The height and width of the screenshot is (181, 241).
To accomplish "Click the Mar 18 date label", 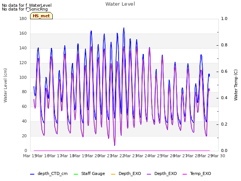I will [68, 156].
